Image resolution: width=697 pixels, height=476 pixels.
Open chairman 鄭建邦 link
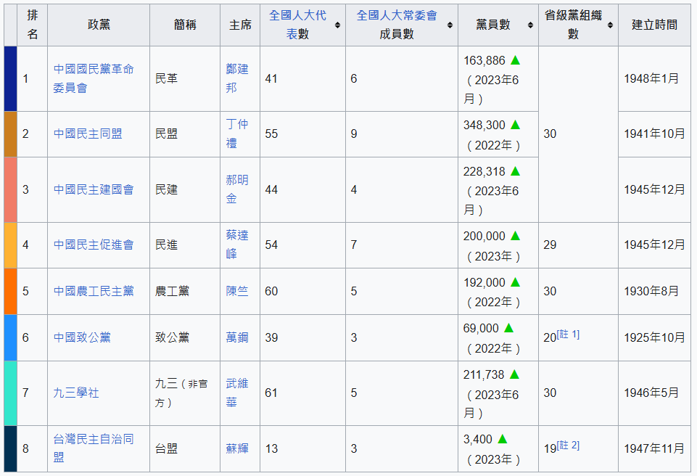(x=237, y=78)
